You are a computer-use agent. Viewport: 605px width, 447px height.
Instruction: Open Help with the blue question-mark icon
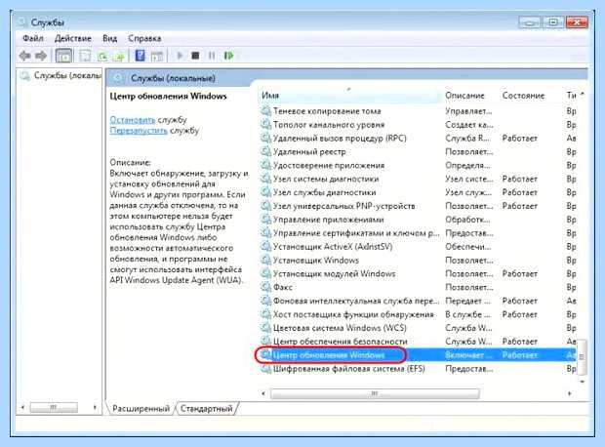(x=141, y=56)
